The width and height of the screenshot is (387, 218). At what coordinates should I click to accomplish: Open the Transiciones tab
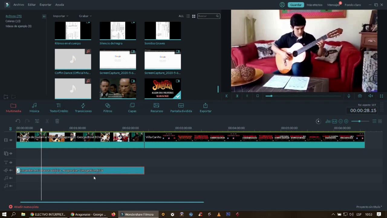[83, 108]
